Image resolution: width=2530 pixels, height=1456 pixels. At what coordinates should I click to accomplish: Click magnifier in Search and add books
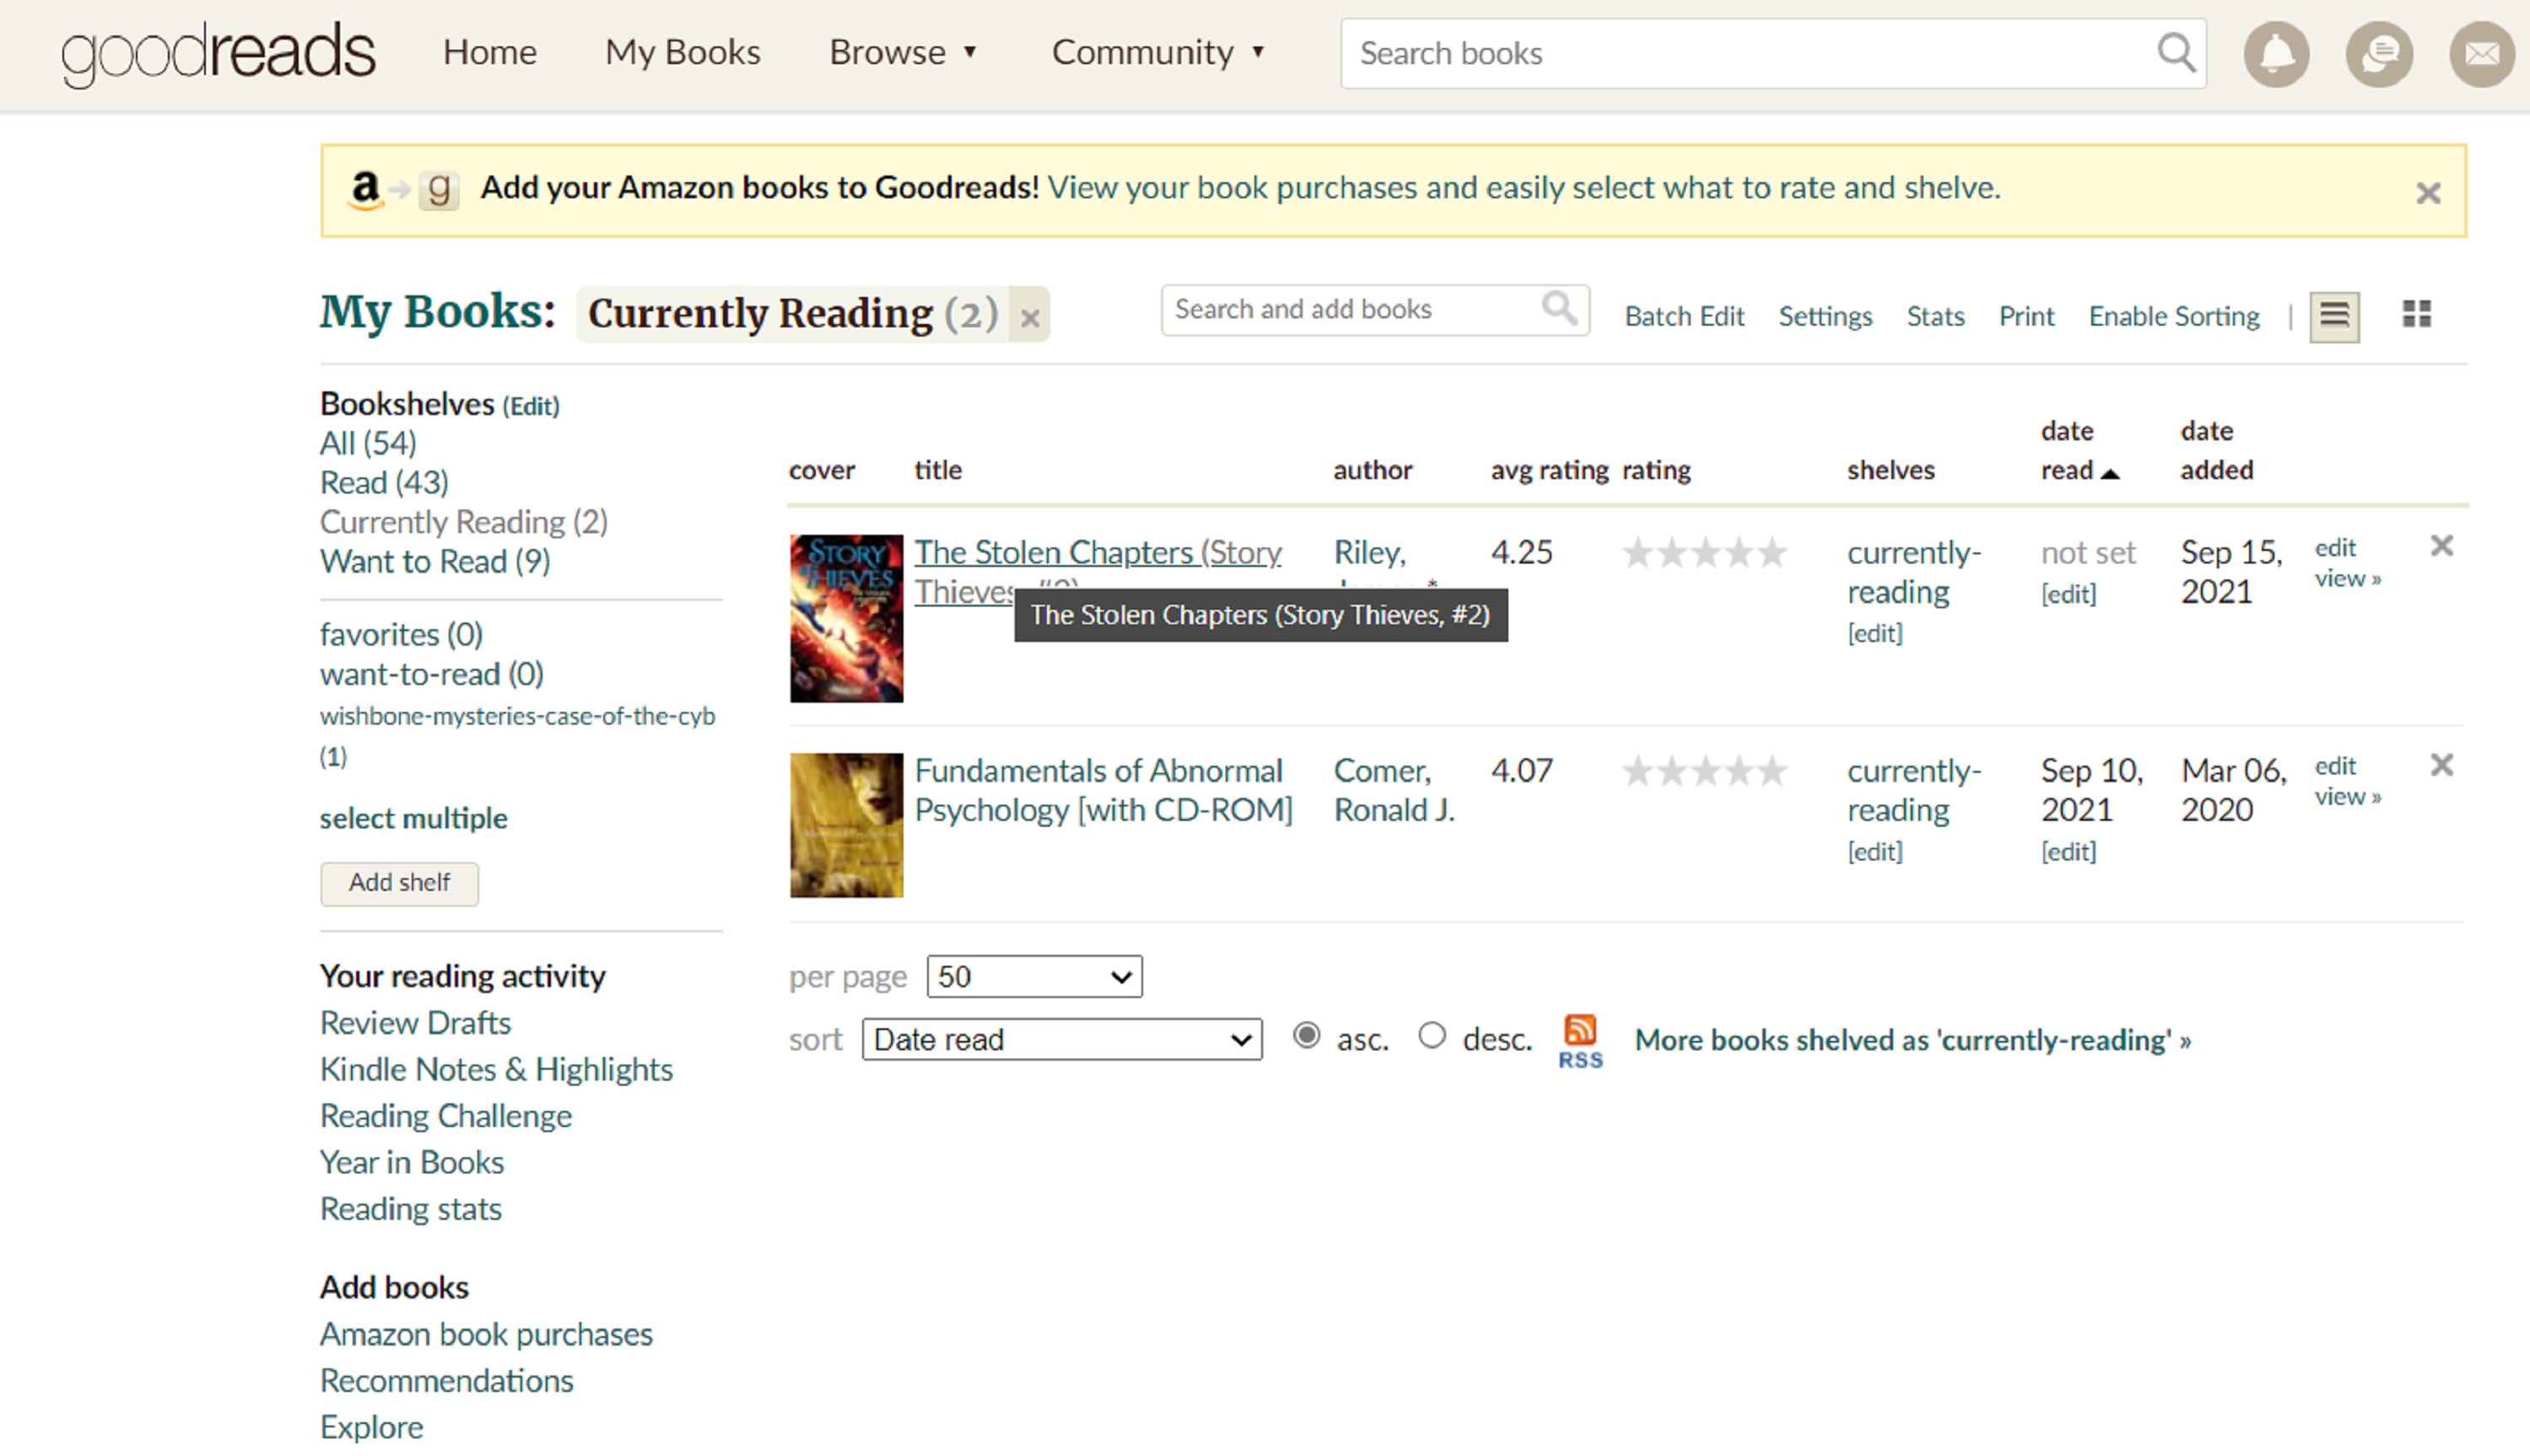tap(1559, 309)
